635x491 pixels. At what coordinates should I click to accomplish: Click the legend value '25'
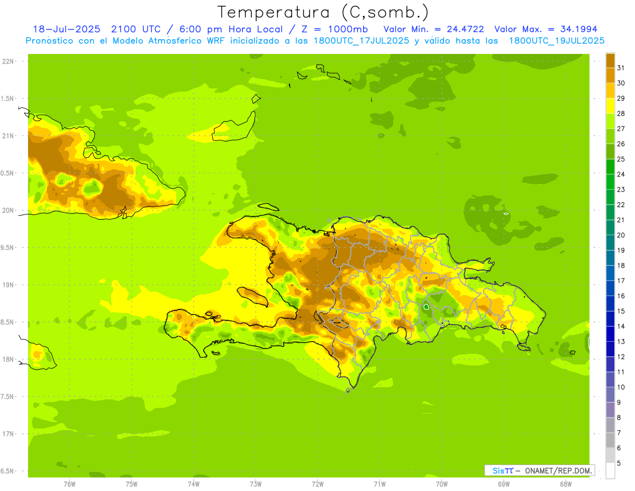pyautogui.click(x=621, y=159)
